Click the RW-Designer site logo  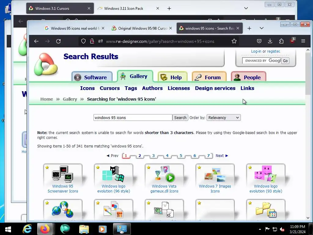click(x=46, y=64)
